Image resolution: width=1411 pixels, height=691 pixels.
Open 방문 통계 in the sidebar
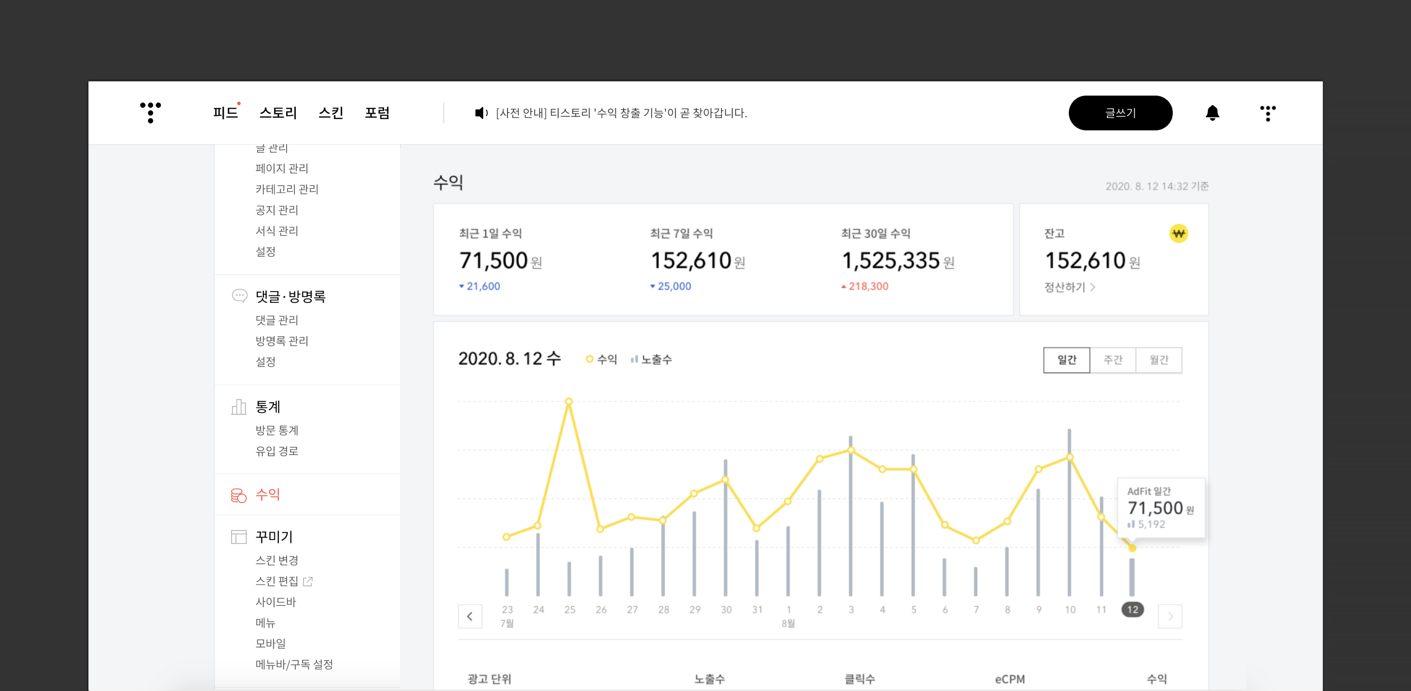coord(277,430)
